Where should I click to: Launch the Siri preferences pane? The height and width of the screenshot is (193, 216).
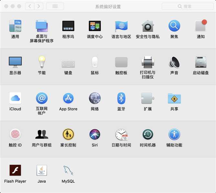95,134
